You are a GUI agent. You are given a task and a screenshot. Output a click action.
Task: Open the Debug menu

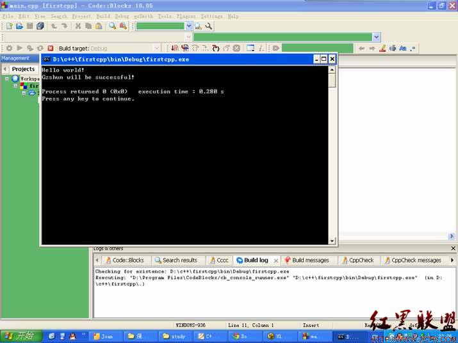pos(122,17)
